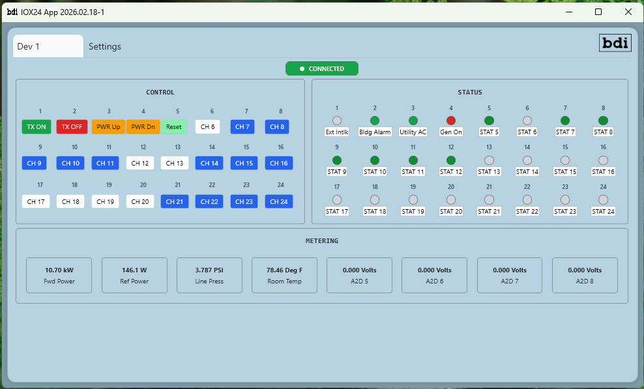This screenshot has width=644, height=389.
Task: Click the CONNECTED status badge
Action: pyautogui.click(x=322, y=69)
